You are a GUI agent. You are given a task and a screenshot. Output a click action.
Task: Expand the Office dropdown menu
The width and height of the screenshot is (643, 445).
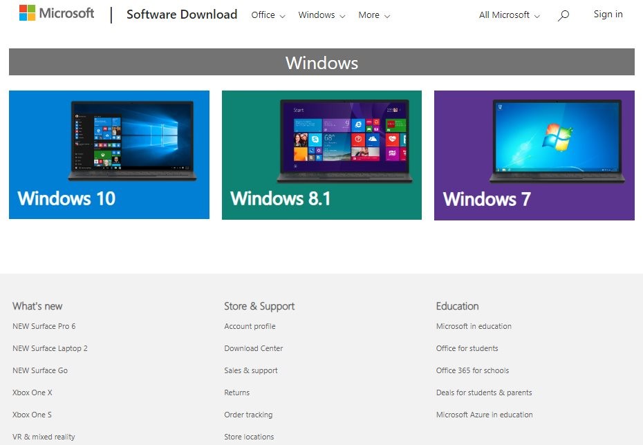pos(267,15)
